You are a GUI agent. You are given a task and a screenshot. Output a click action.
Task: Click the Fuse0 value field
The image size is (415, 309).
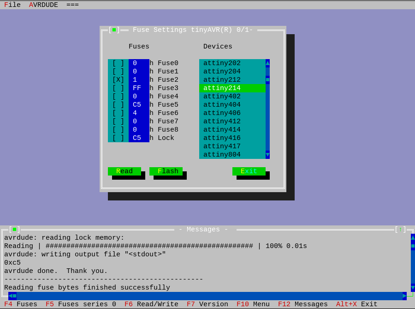point(139,63)
